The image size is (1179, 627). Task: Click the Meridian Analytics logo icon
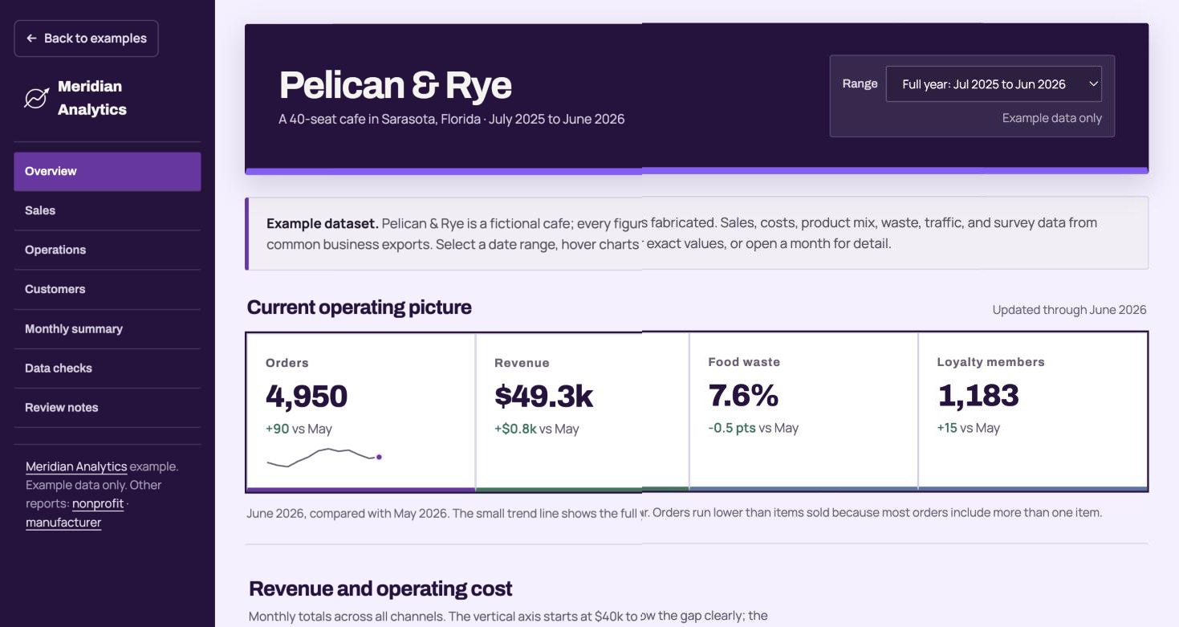(x=36, y=98)
